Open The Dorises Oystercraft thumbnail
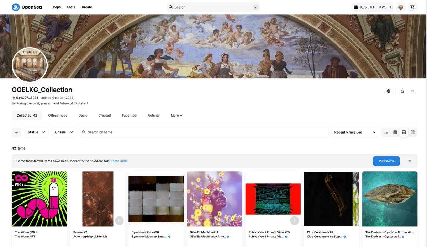Image resolution: width=427 pixels, height=247 pixels. [390, 199]
